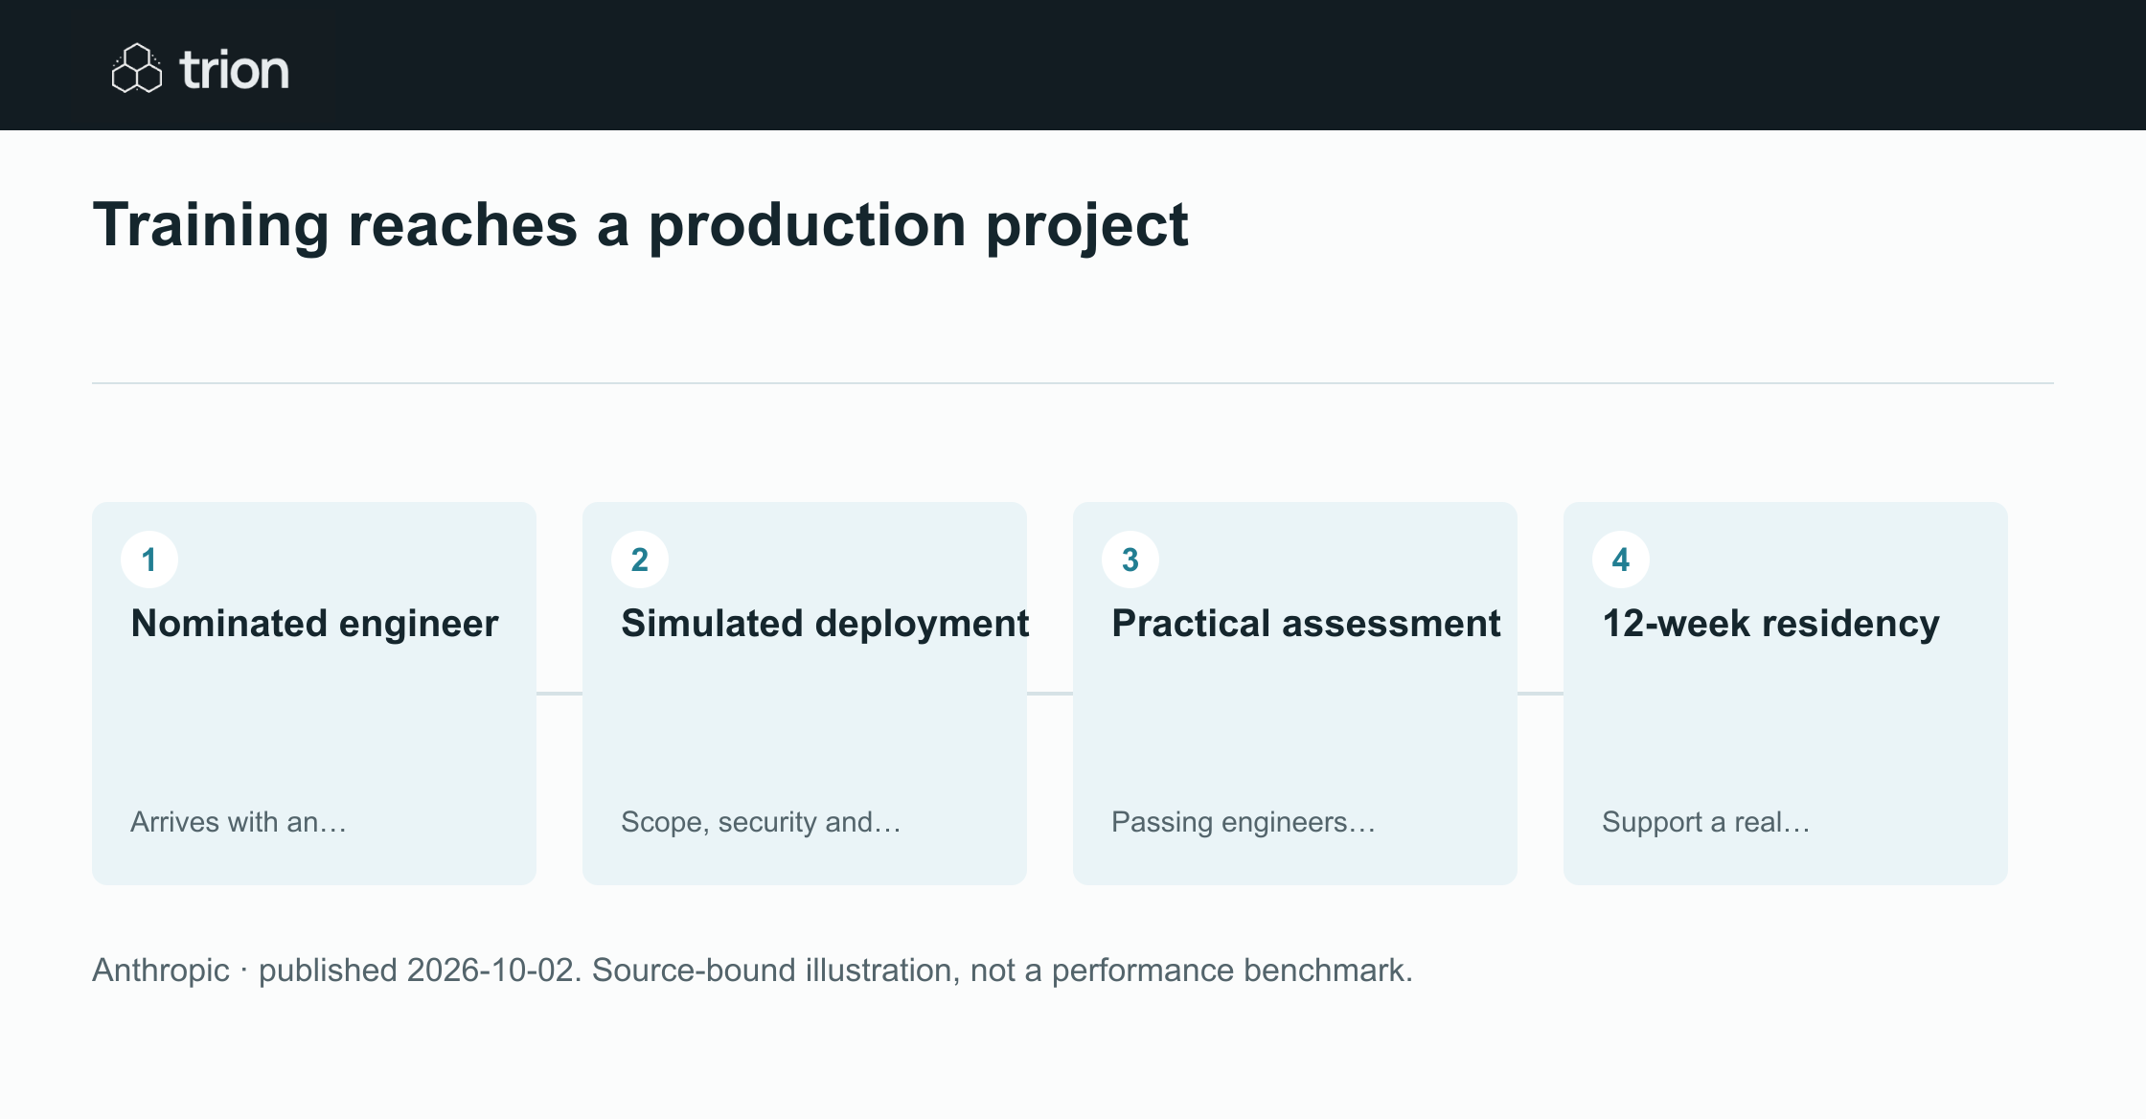The image size is (2146, 1119).
Task: Click the 'Support a real…' description
Action: click(1705, 822)
